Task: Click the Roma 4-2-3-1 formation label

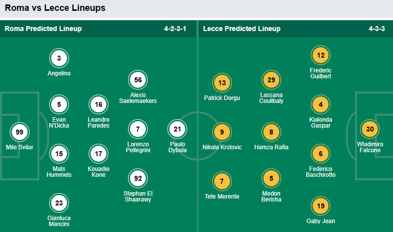Action: 175,29
